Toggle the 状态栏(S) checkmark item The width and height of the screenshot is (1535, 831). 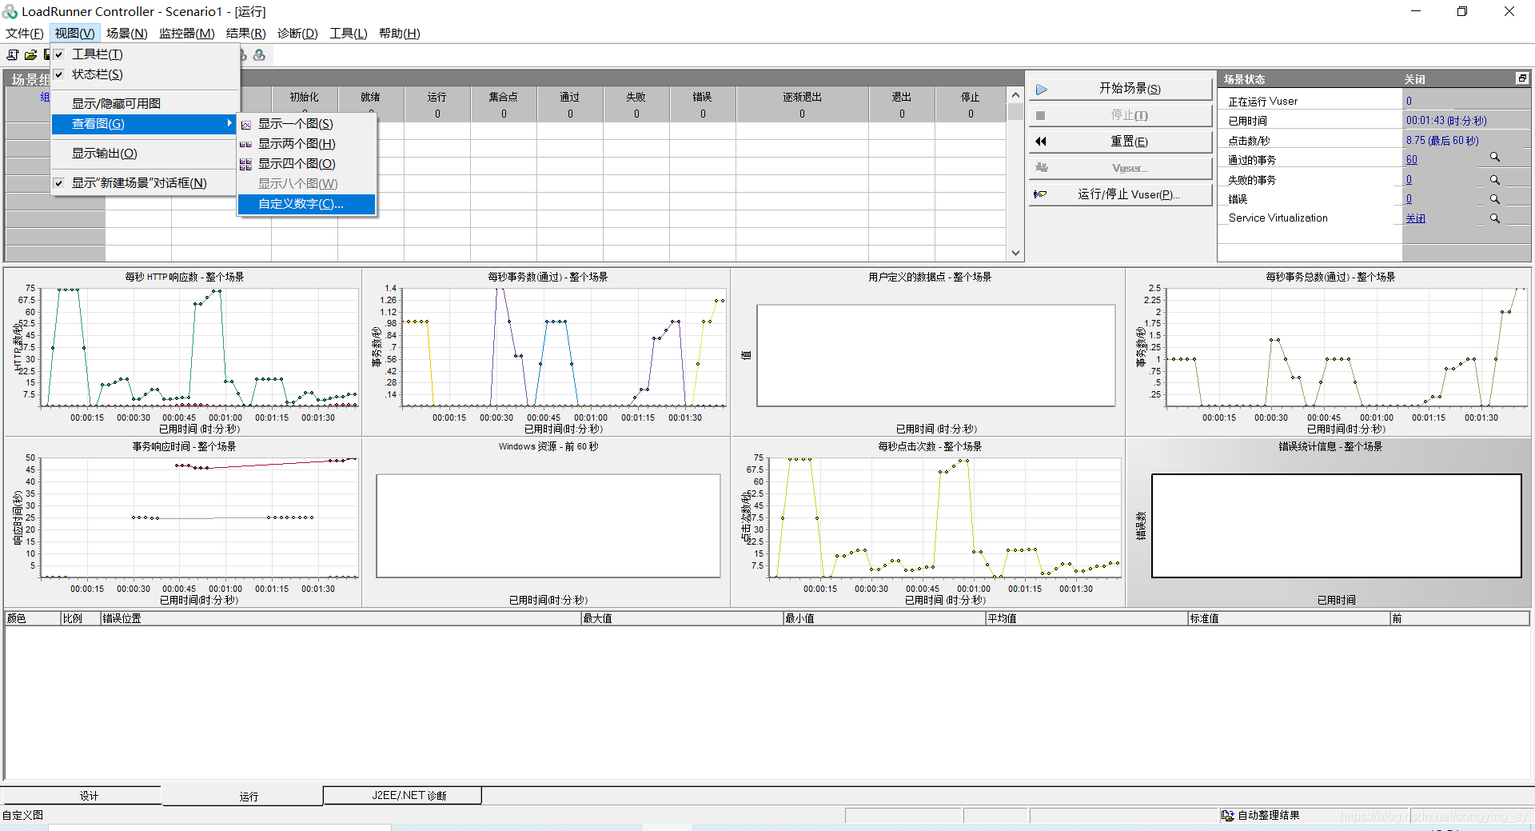pos(145,74)
